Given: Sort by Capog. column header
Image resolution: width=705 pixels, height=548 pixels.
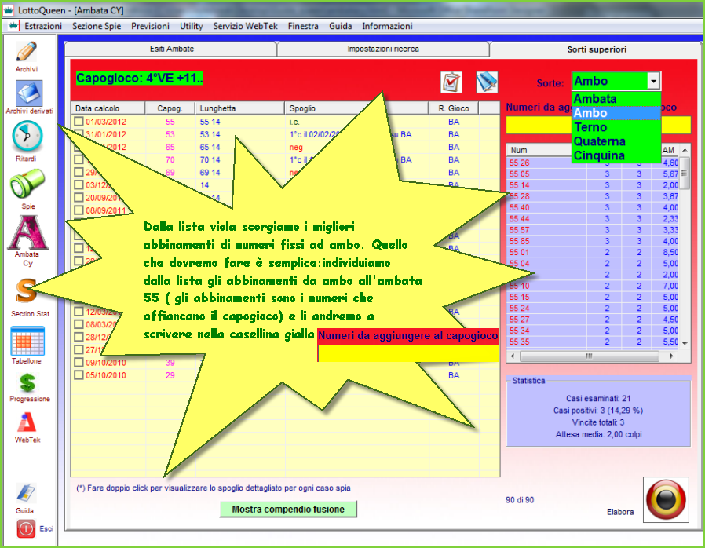Looking at the screenshot, I should pyautogui.click(x=170, y=108).
